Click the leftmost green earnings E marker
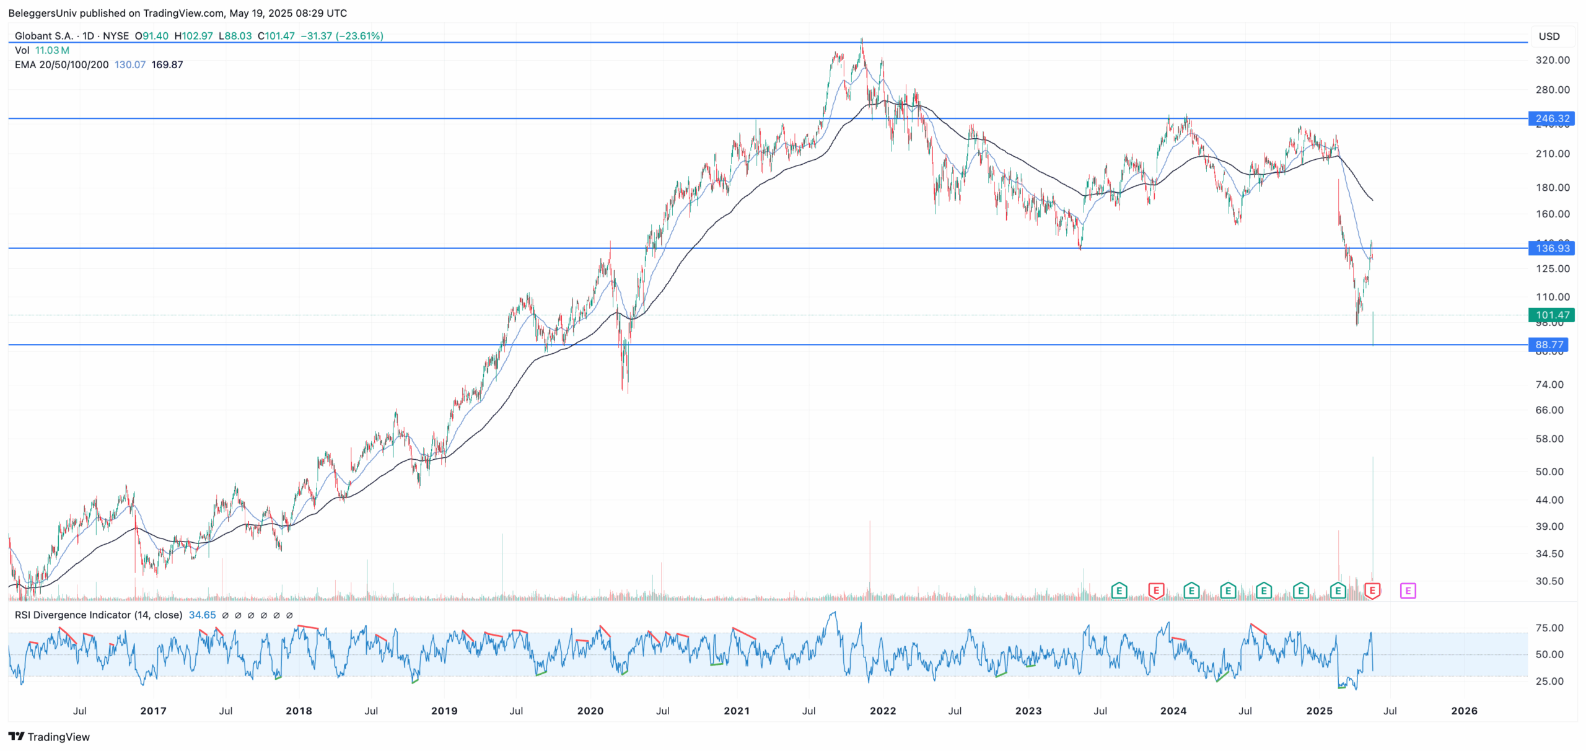Screen dimensions: 1586x751 coord(1119,591)
